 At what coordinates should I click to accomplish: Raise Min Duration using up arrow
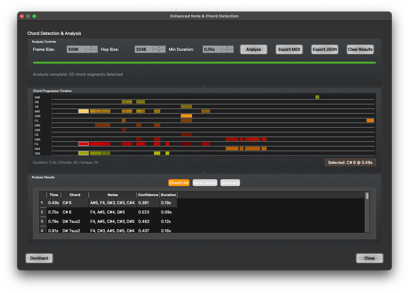pyautogui.click(x=227, y=47)
